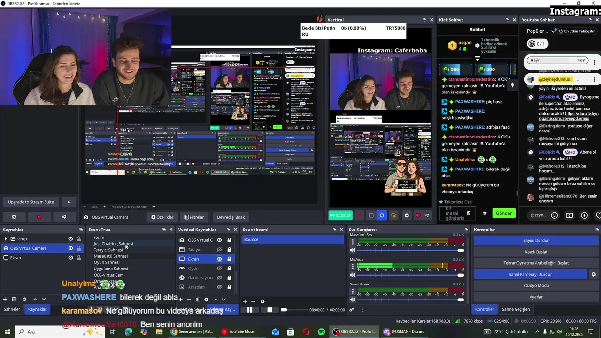Add a new source in Kaynaklar panel
Image resolution: width=601 pixels, height=338 pixels.
pyautogui.click(x=5, y=299)
